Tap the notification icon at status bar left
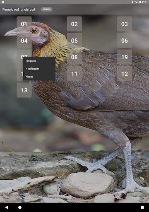The image size is (149, 212). tap(3, 2)
